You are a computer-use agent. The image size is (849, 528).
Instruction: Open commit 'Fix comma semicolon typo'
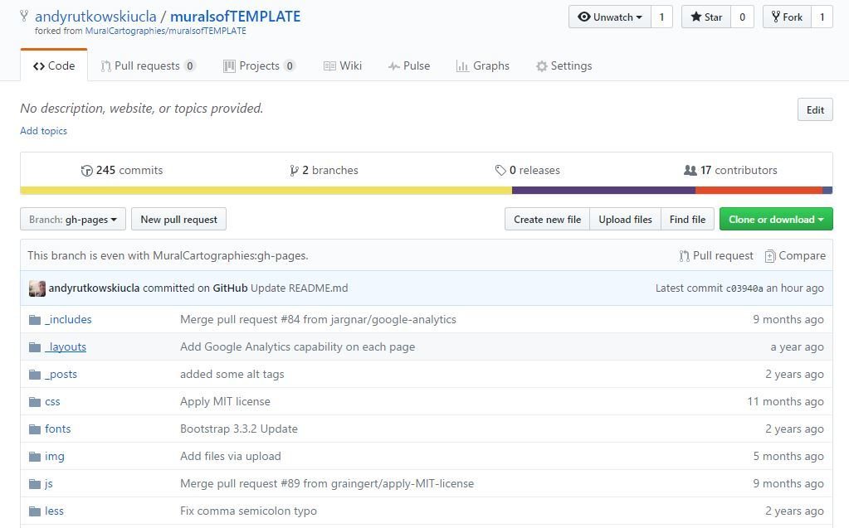(x=248, y=511)
